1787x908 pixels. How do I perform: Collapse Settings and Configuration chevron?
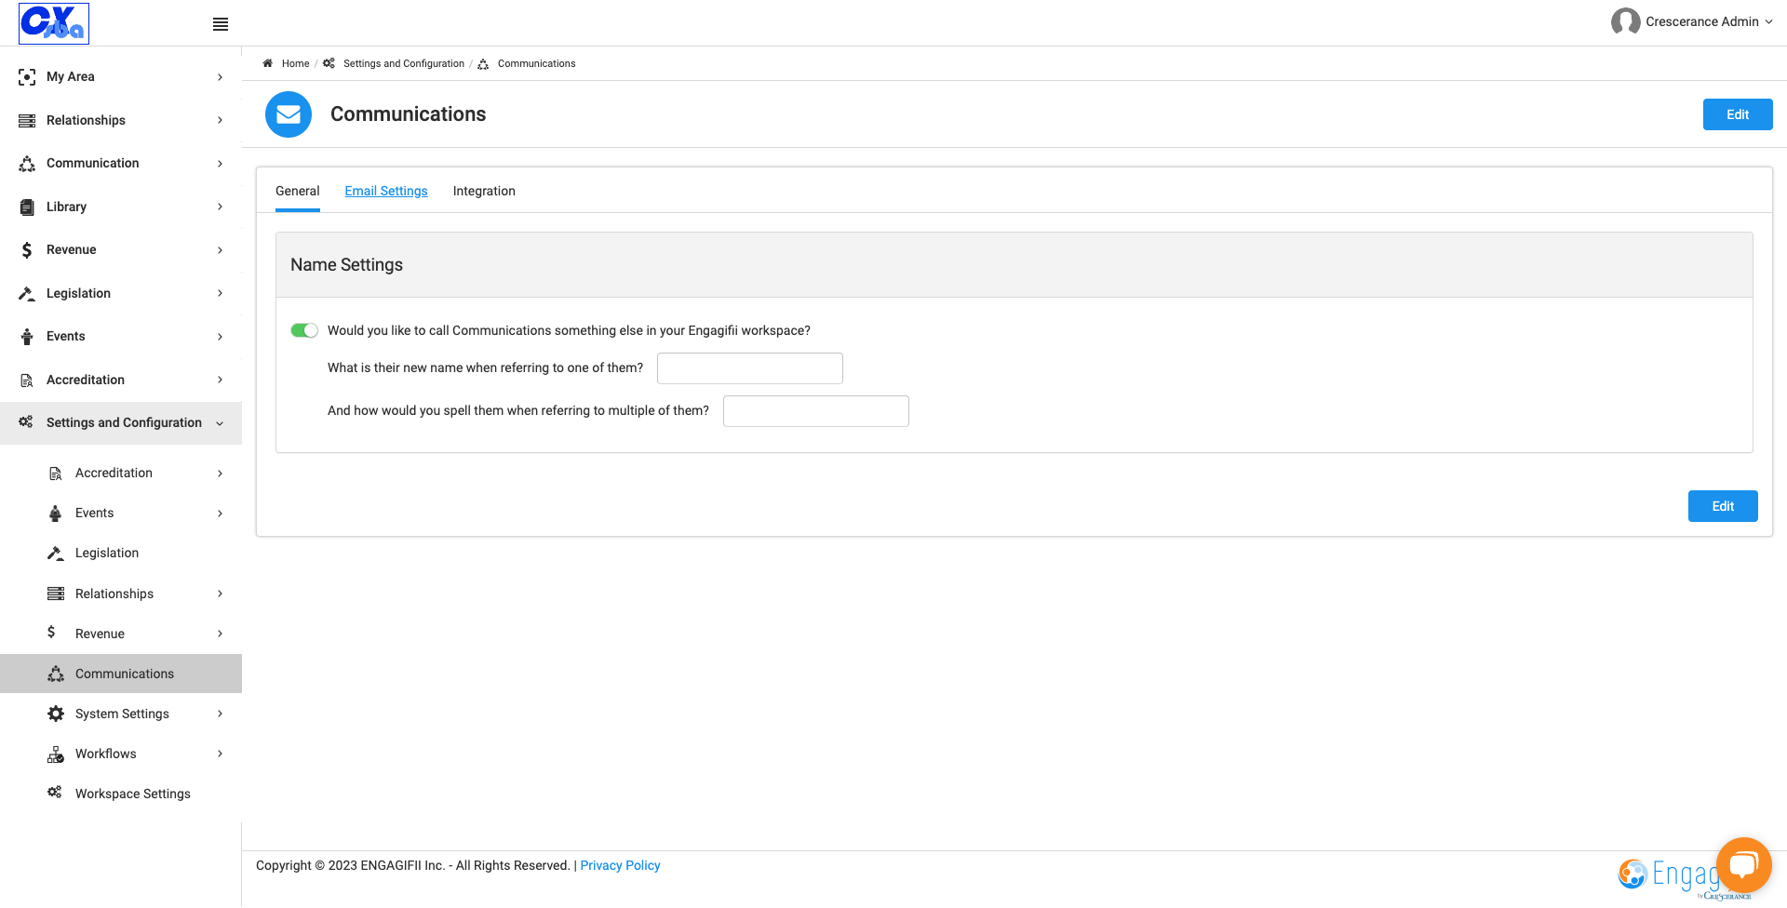221,423
